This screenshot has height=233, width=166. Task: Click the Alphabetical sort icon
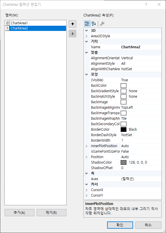pos(94,24)
